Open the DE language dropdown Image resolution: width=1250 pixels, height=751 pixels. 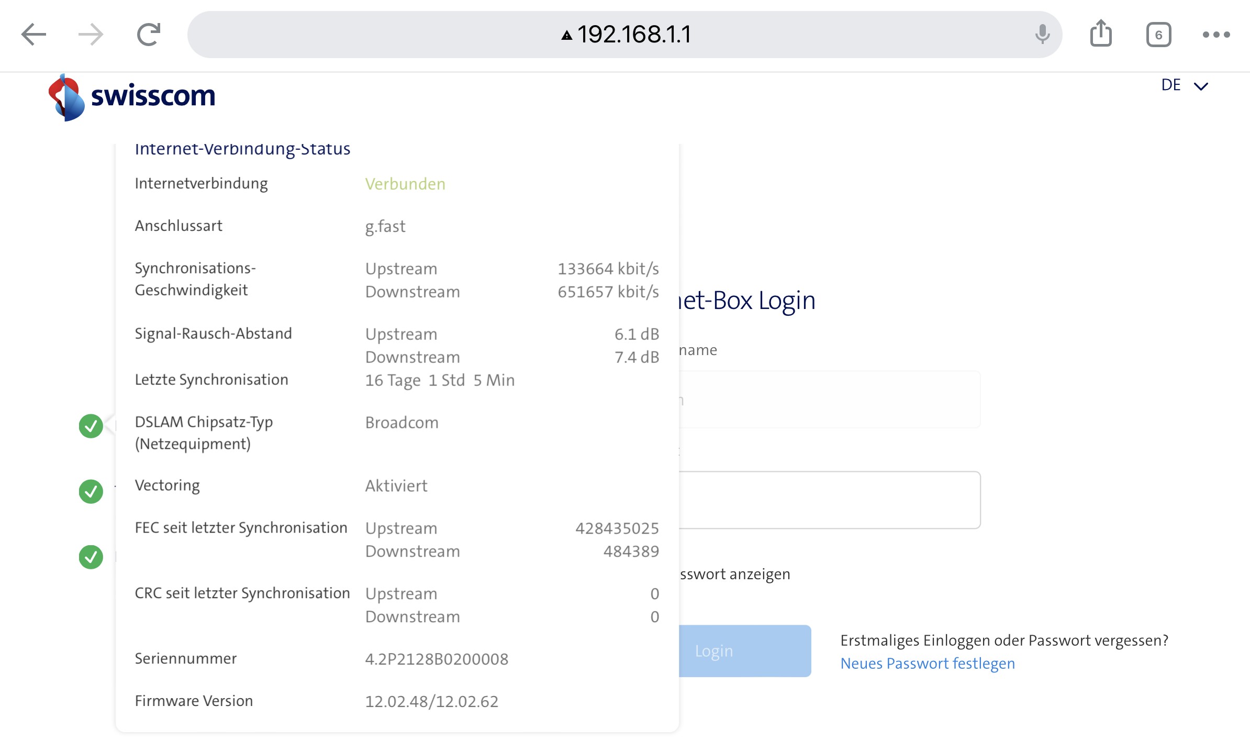1171,85
